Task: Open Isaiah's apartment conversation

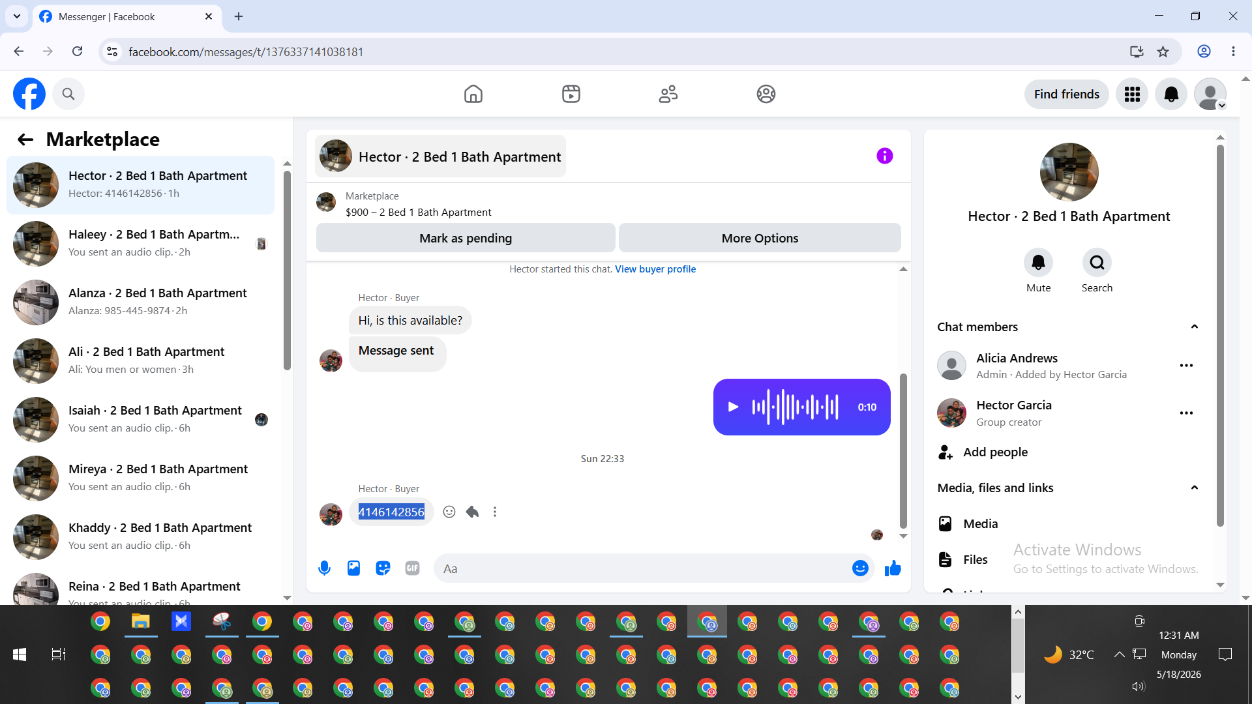Action: 140,420
